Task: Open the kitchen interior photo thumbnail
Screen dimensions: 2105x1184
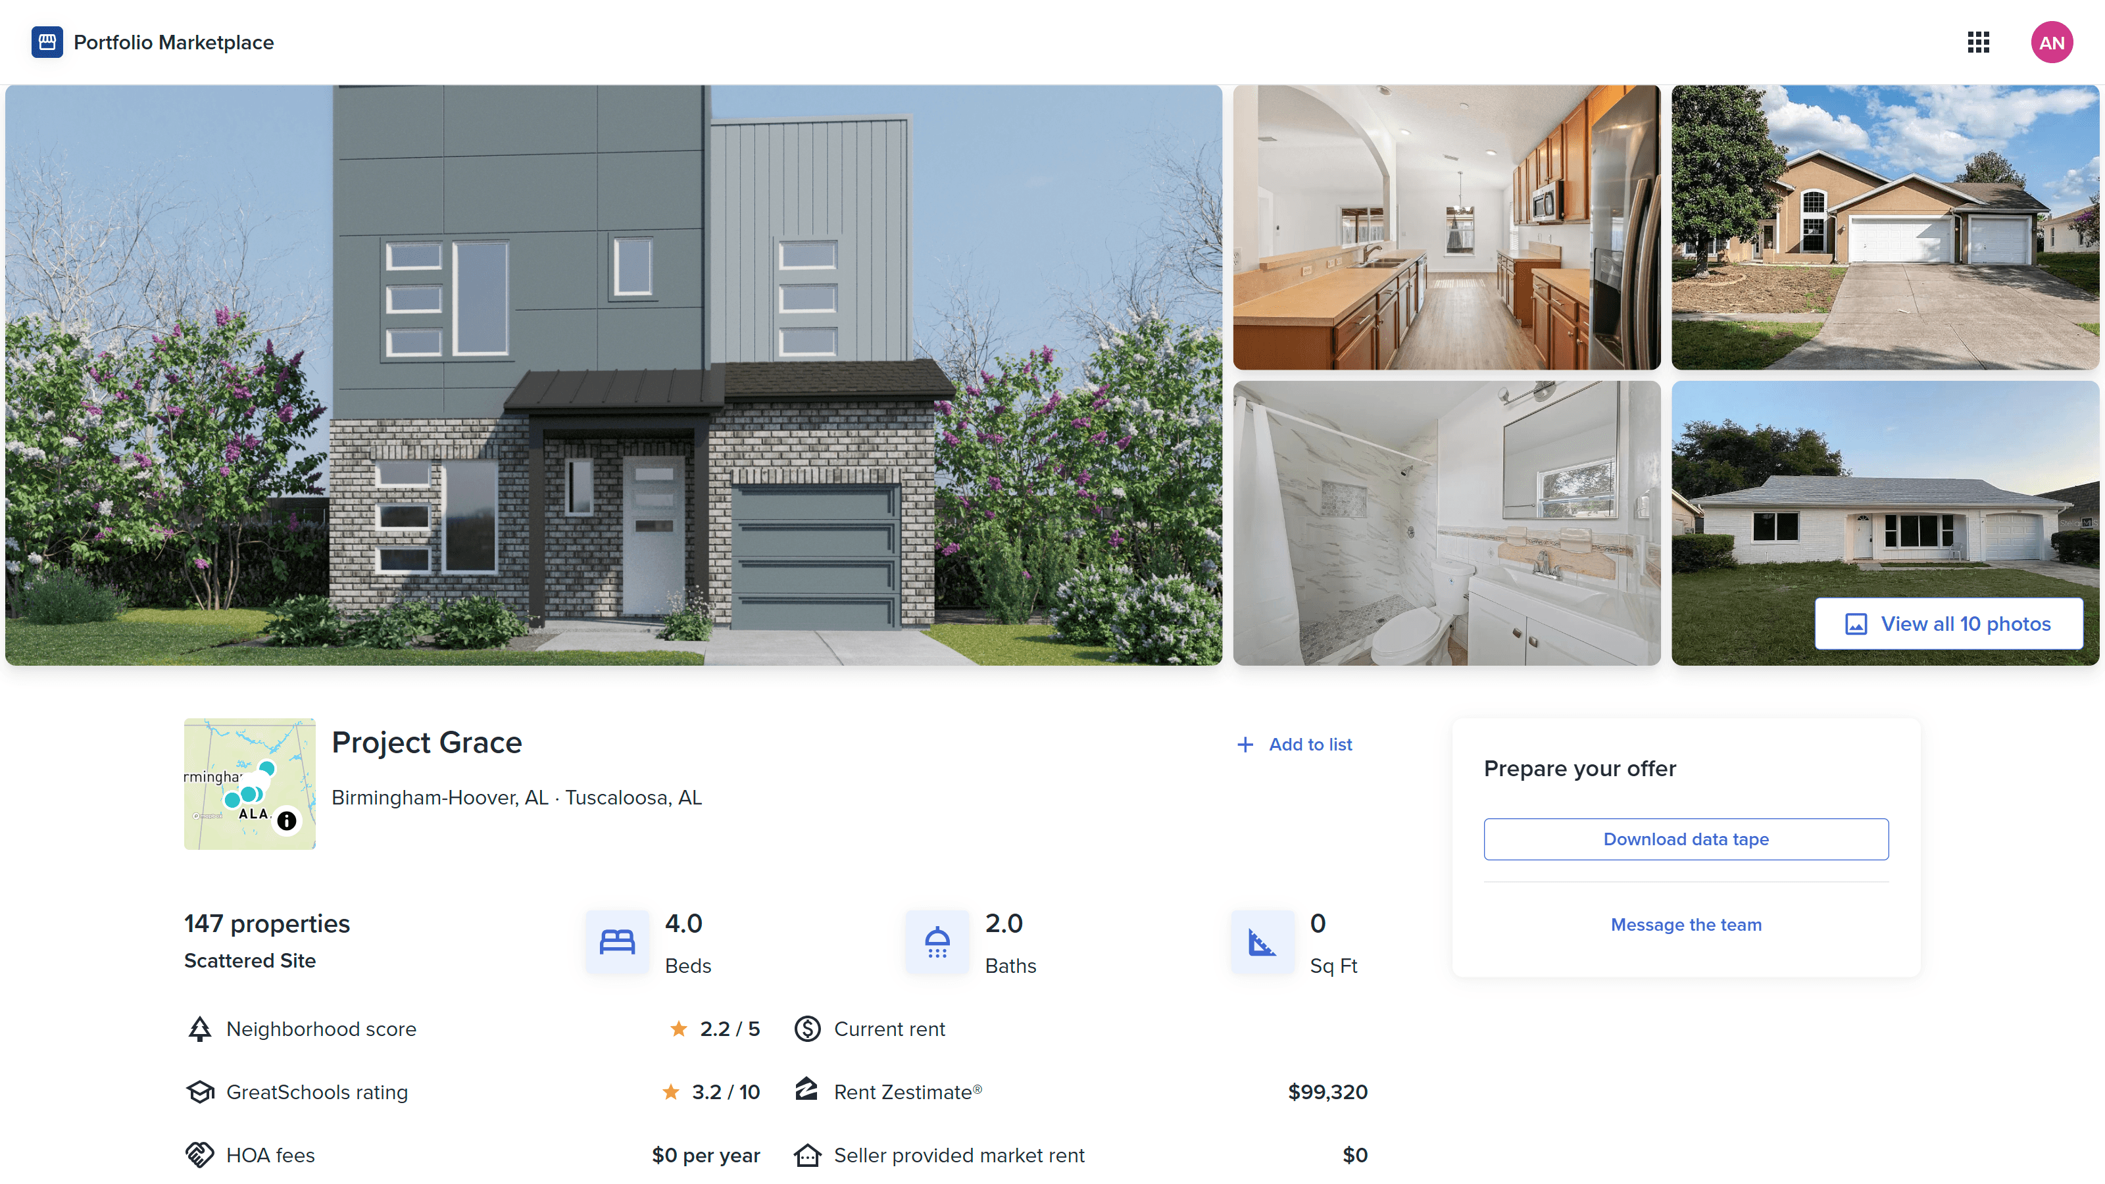Action: tap(1447, 227)
